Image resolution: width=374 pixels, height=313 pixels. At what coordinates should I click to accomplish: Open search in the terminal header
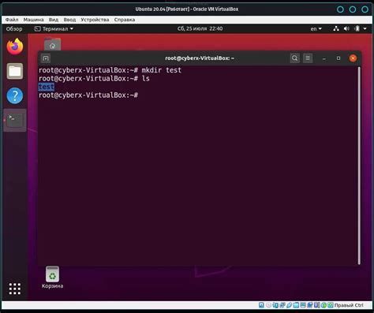(x=294, y=58)
